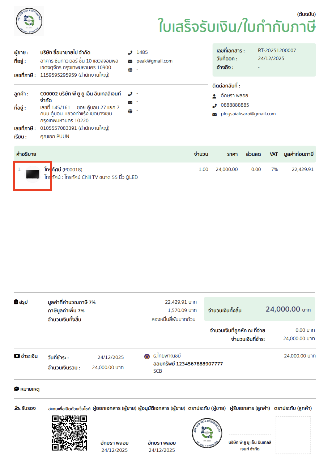
Task: Click the company logo at top left
Action: click(29, 21)
